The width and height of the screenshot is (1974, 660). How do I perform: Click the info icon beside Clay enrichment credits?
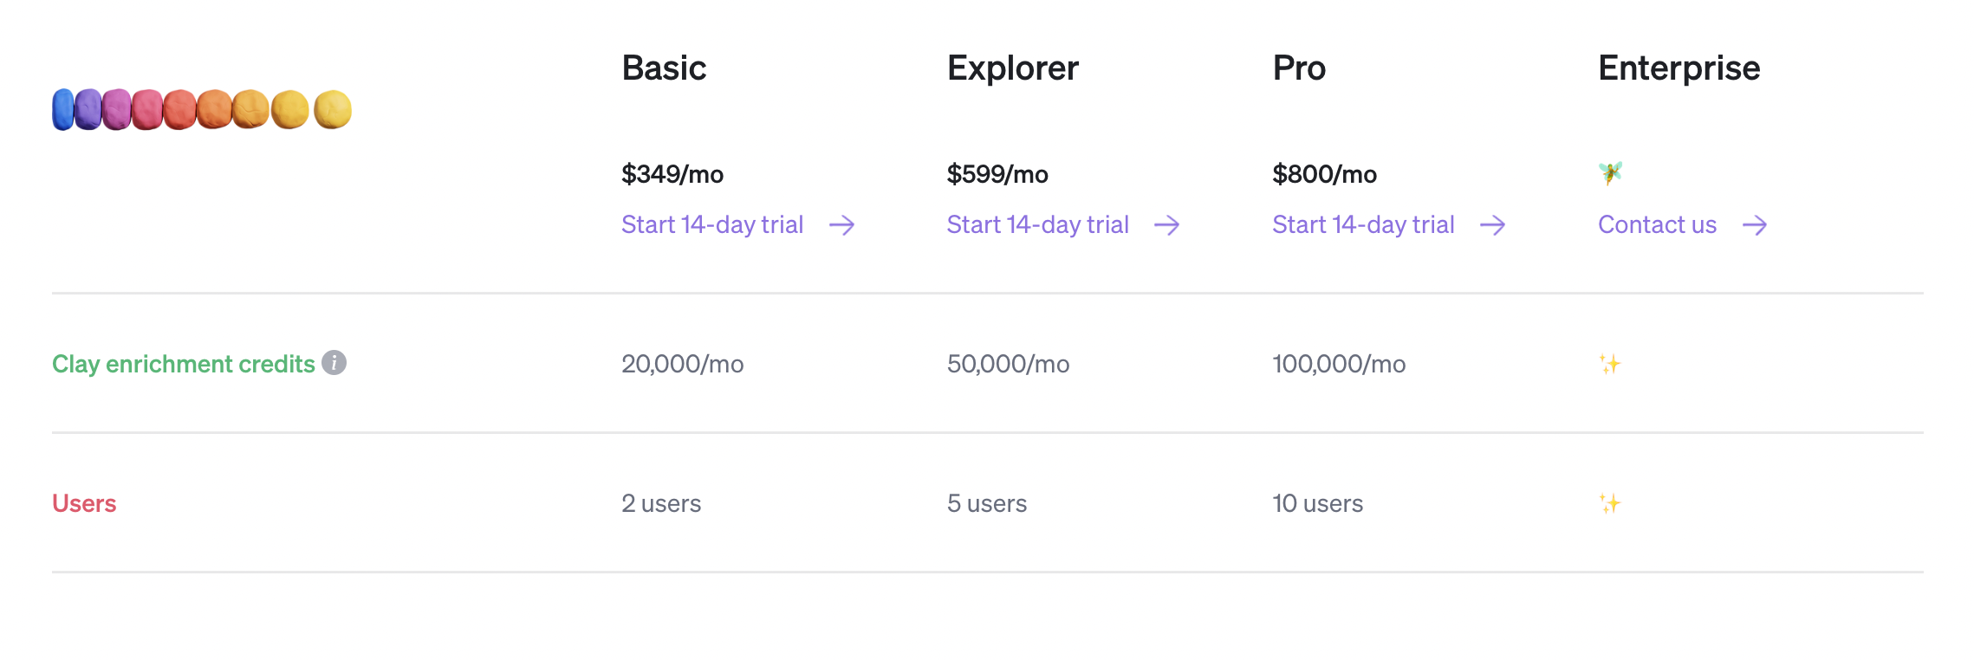[x=334, y=363]
